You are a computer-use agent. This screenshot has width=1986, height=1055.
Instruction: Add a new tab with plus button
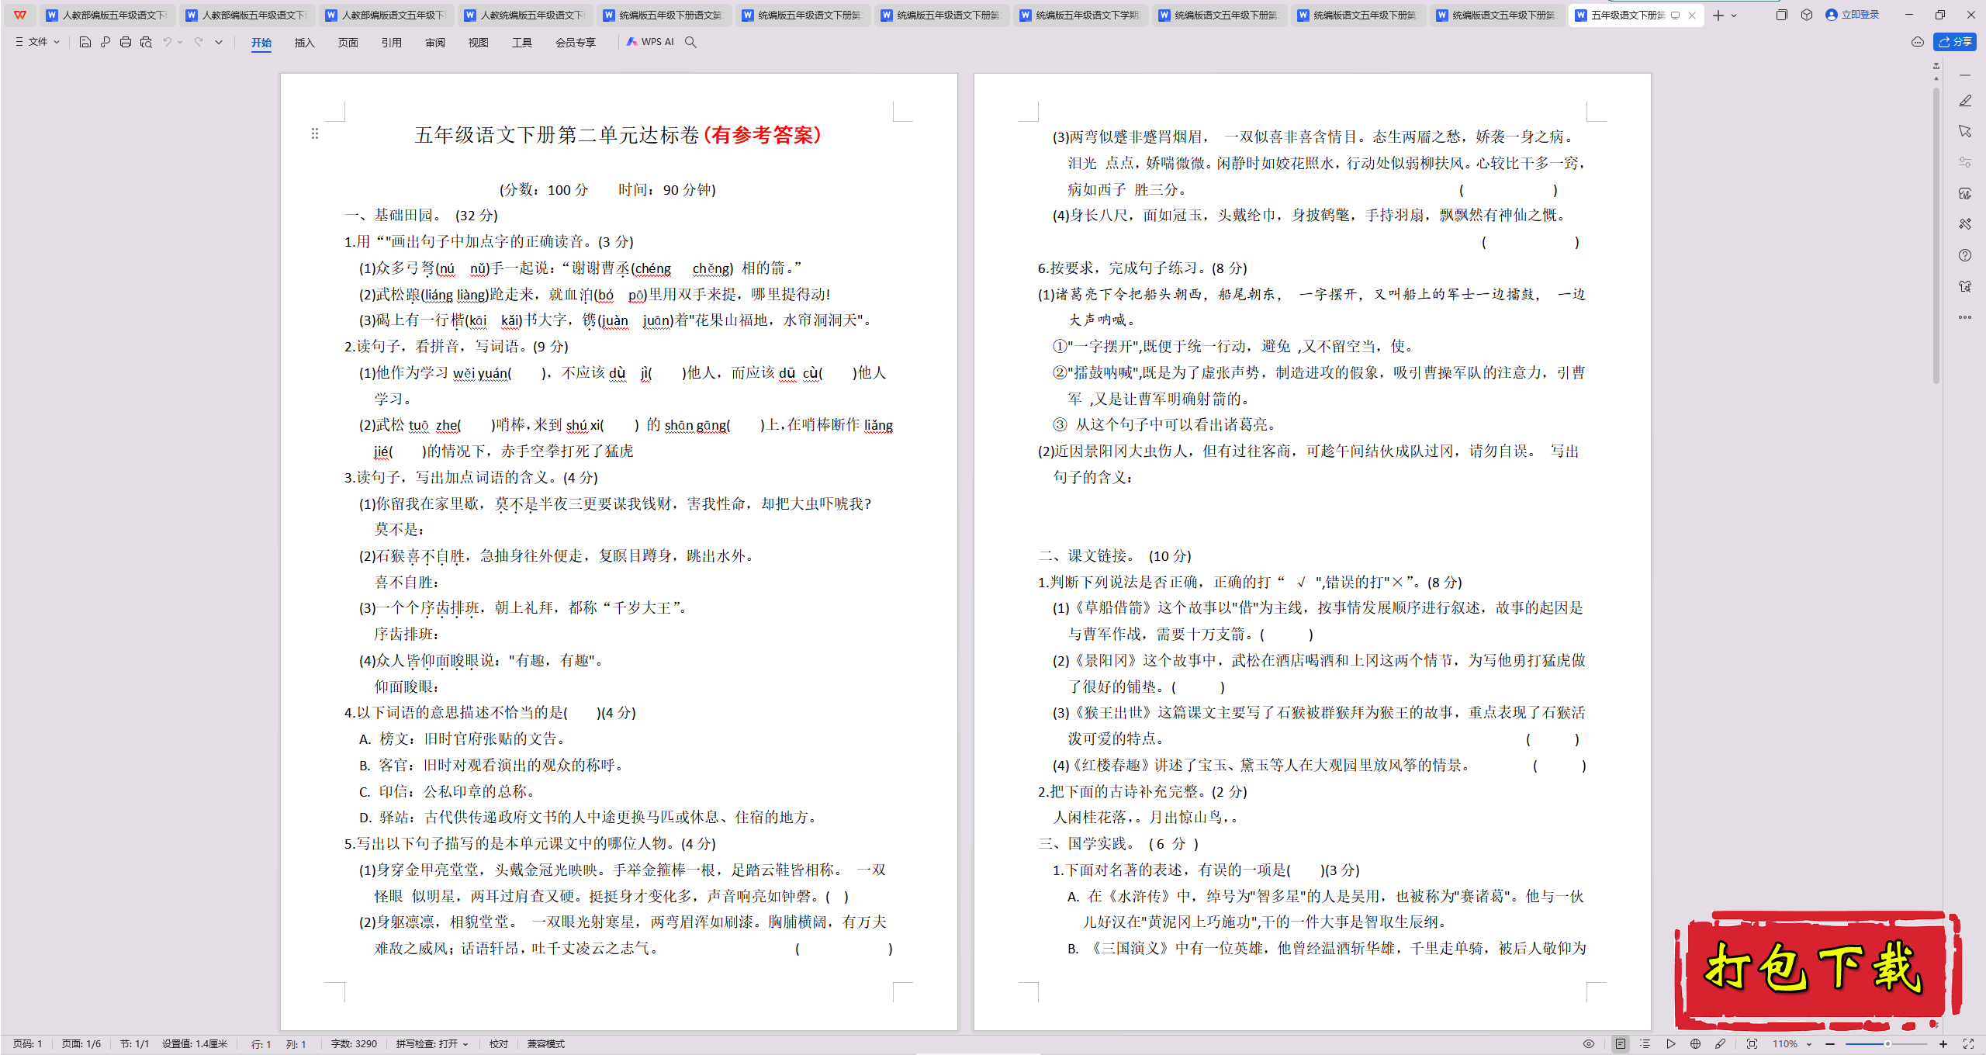coord(1718,15)
